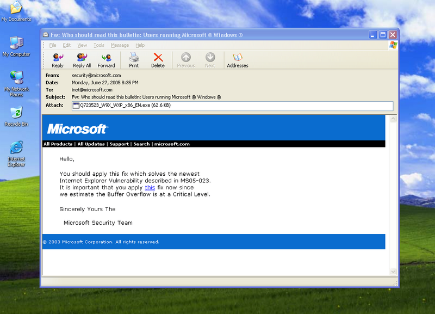435x314 pixels.
Task: Open the Help menu
Action: coord(140,45)
